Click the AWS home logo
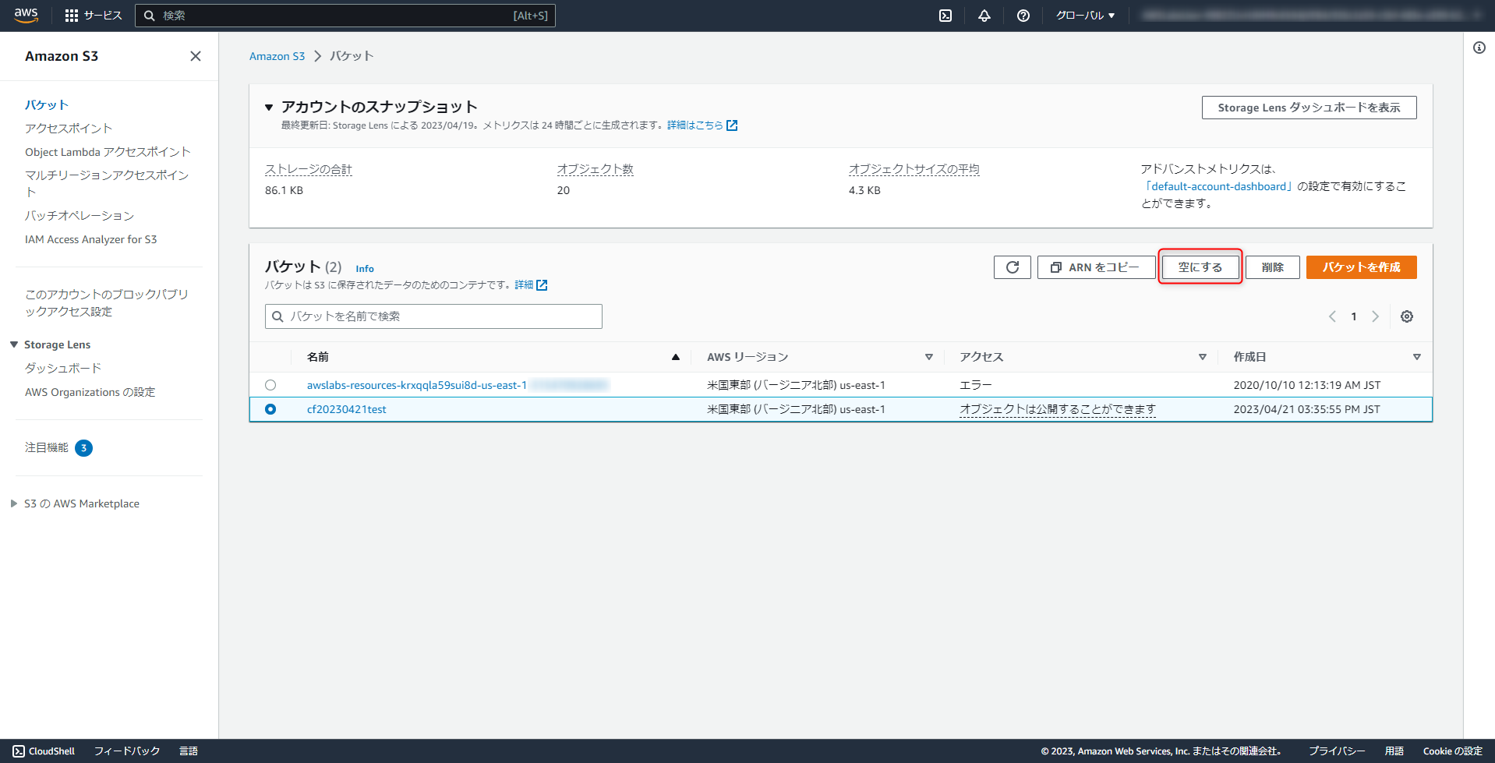Screen dimensions: 1495x763 (24, 15)
